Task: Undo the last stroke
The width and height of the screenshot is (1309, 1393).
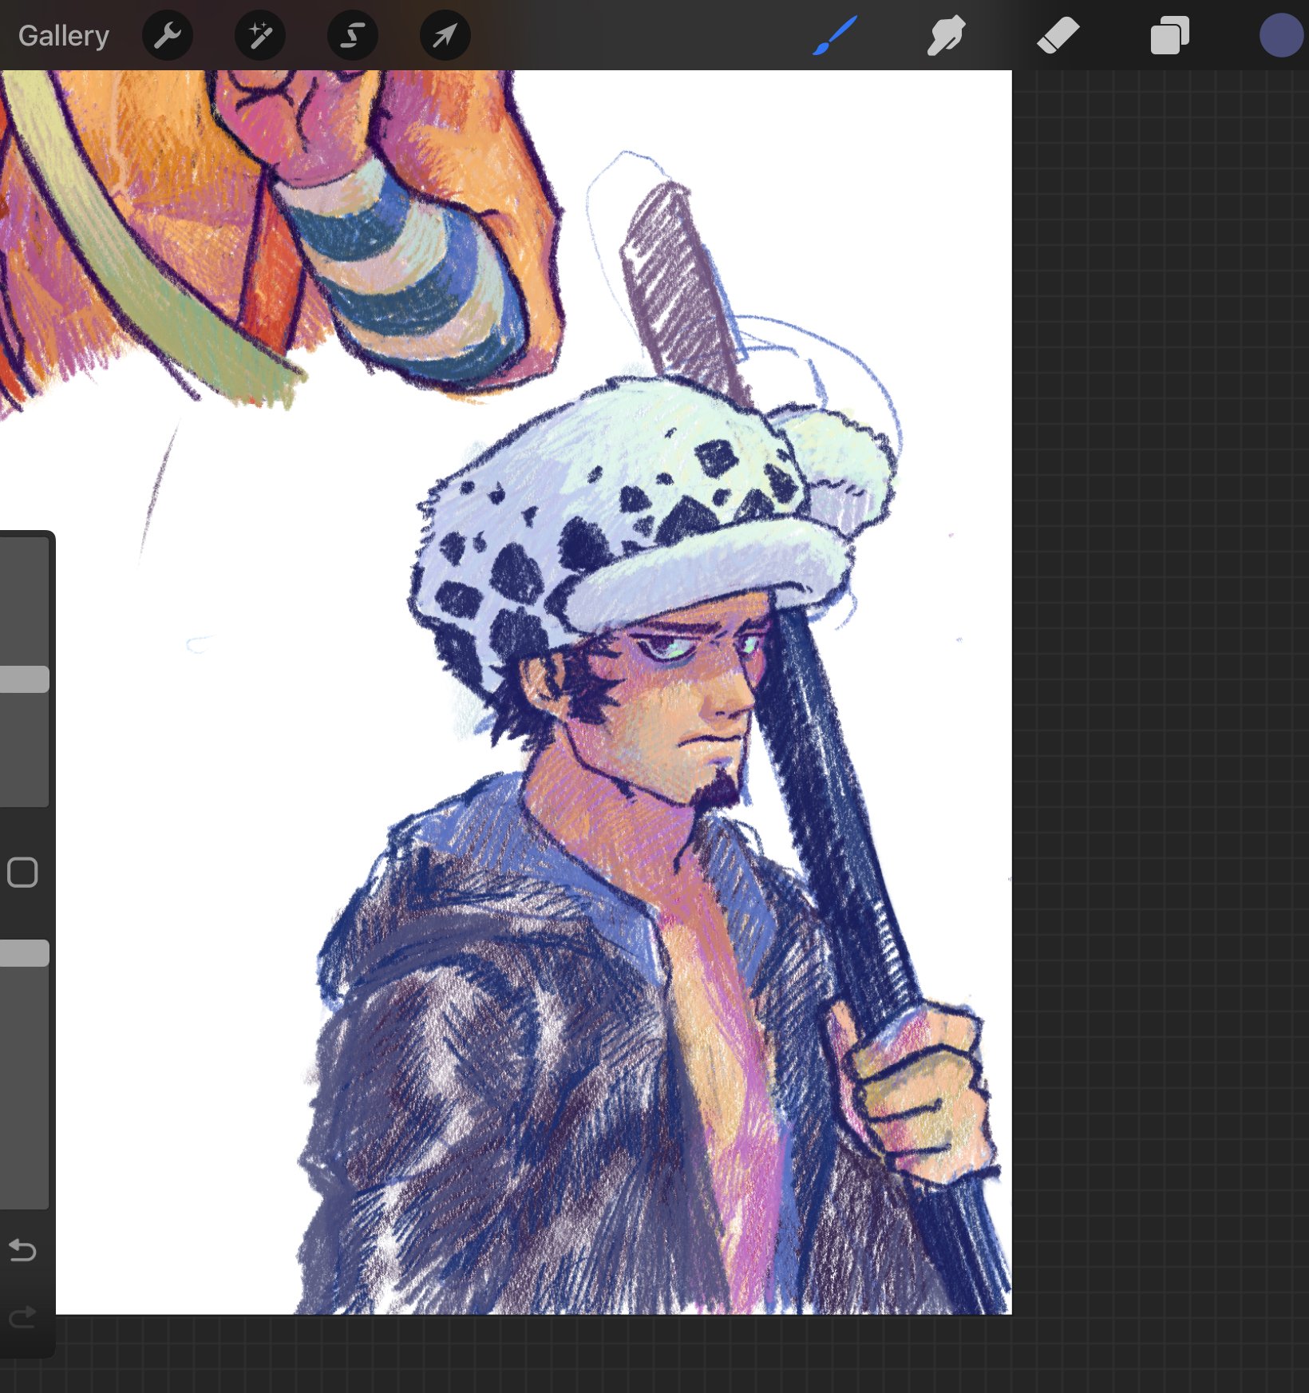Action: [22, 1250]
